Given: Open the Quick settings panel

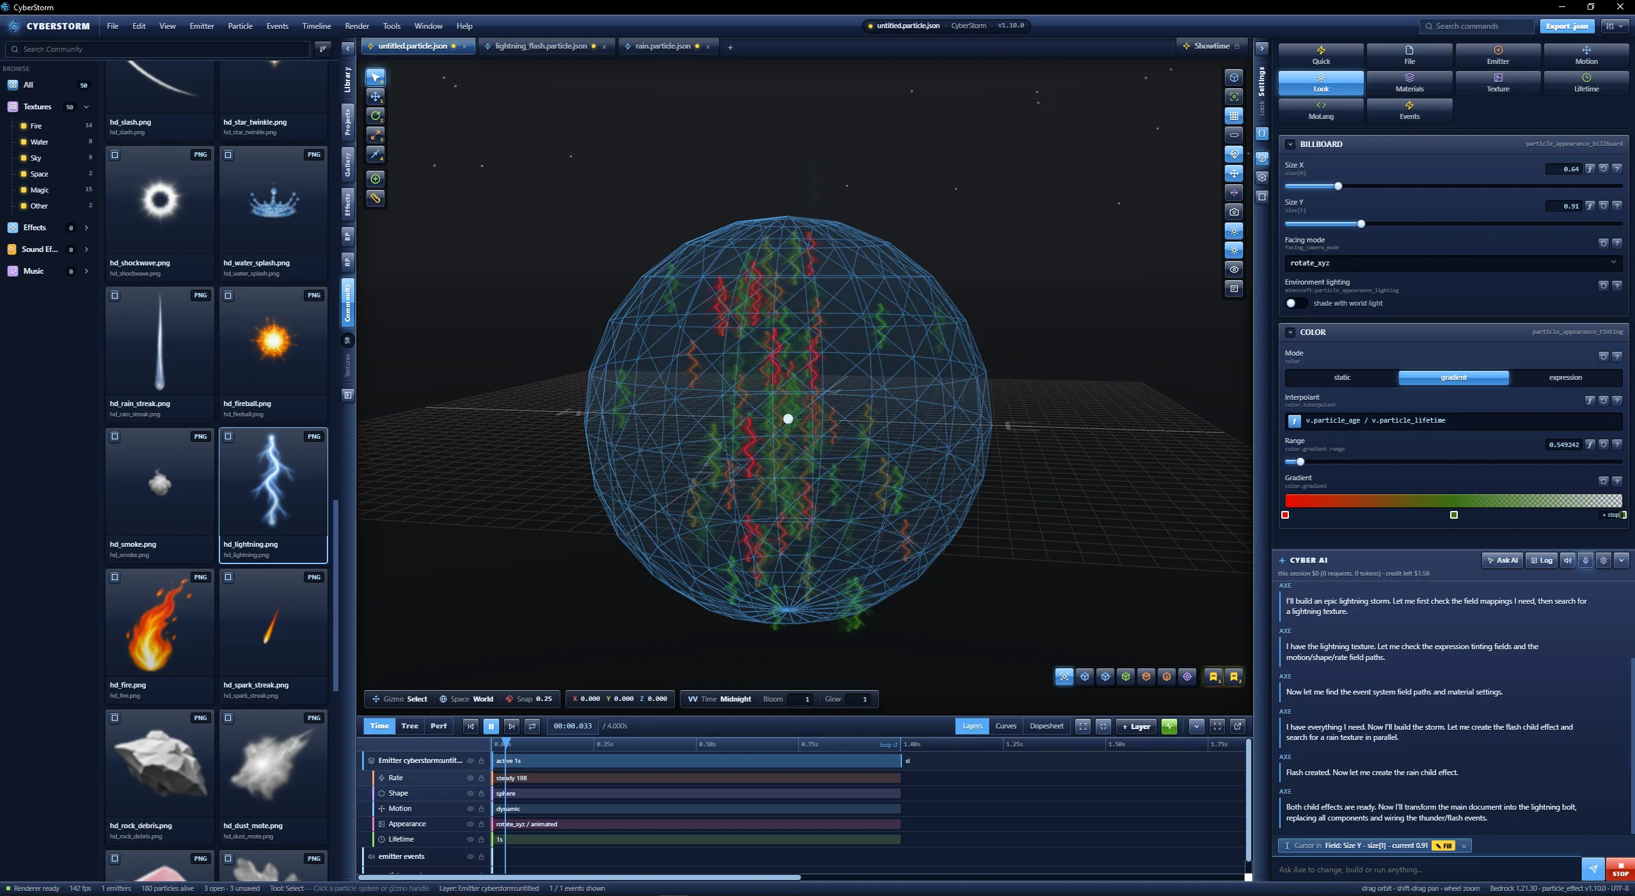Looking at the screenshot, I should click(x=1321, y=55).
